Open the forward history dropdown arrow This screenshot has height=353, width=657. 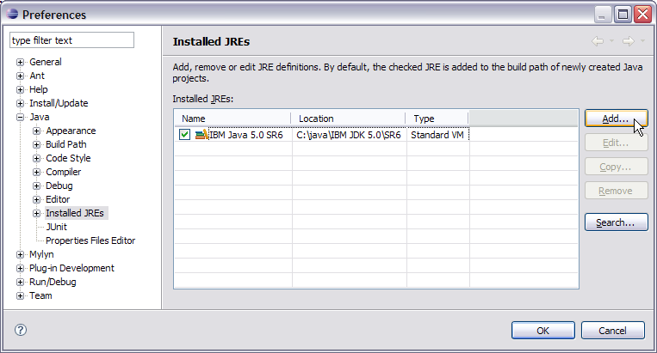pyautogui.click(x=642, y=42)
